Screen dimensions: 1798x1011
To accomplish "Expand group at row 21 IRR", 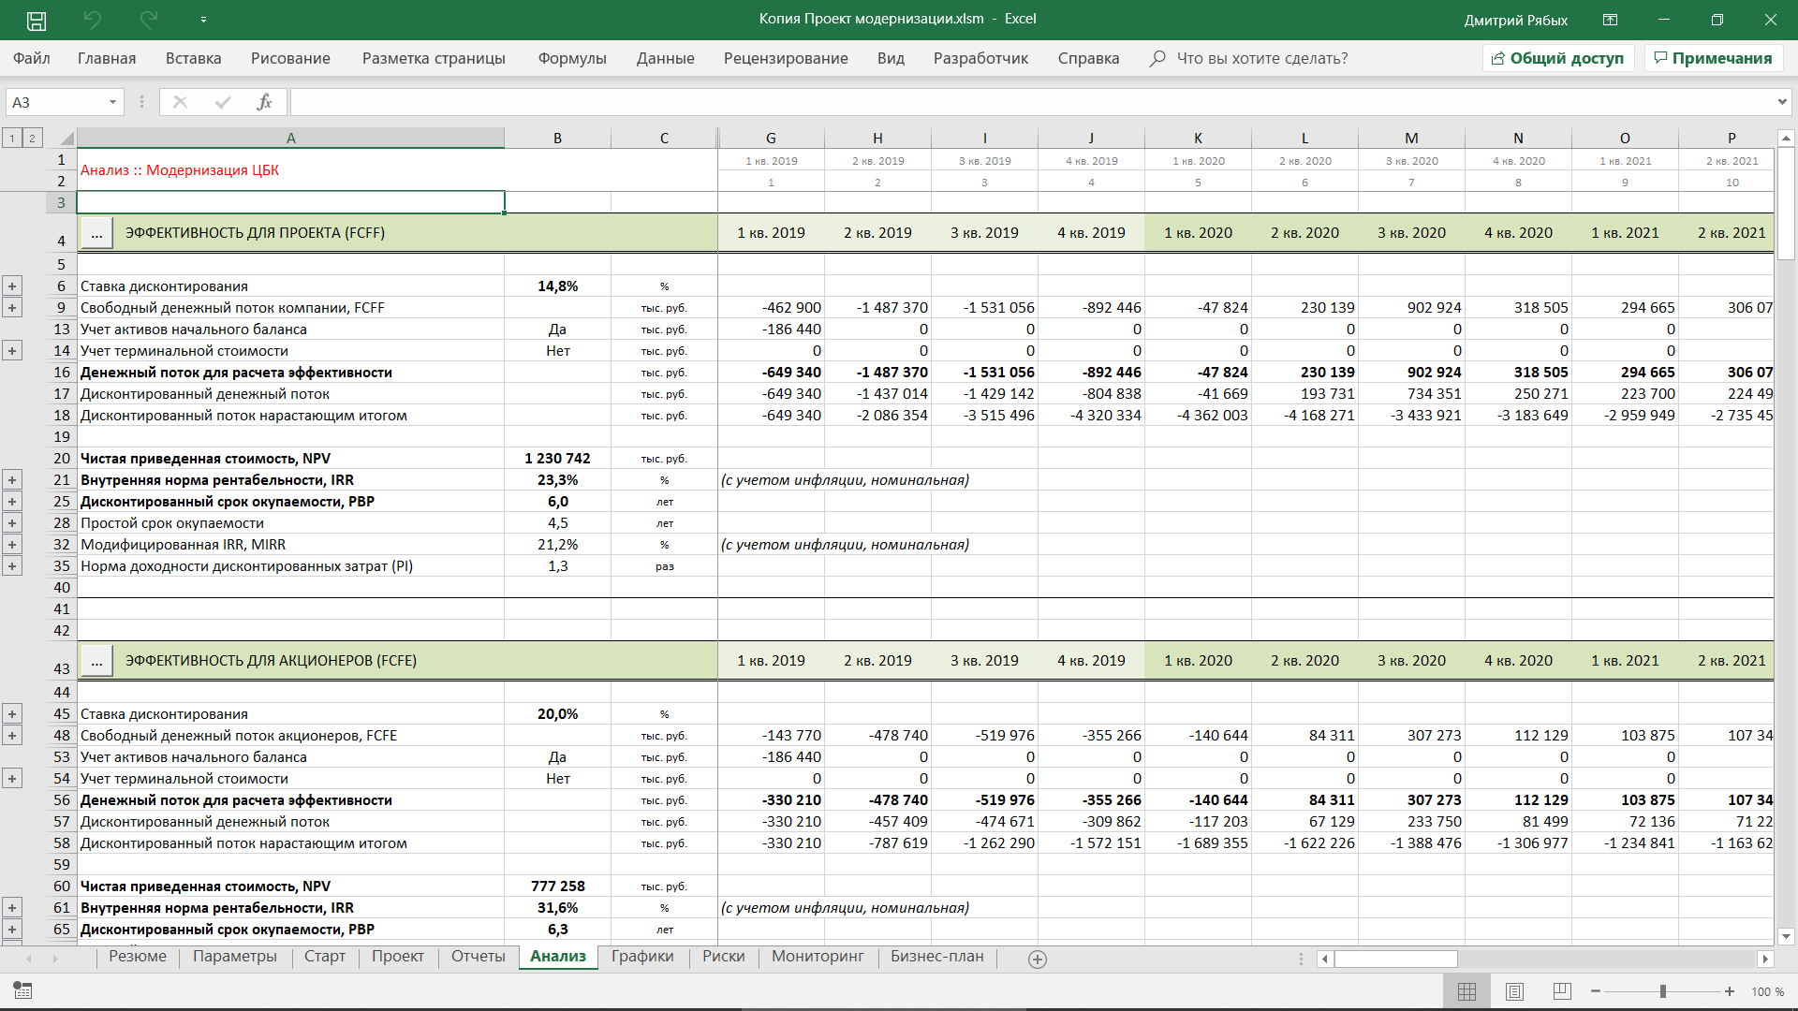I will (x=12, y=480).
